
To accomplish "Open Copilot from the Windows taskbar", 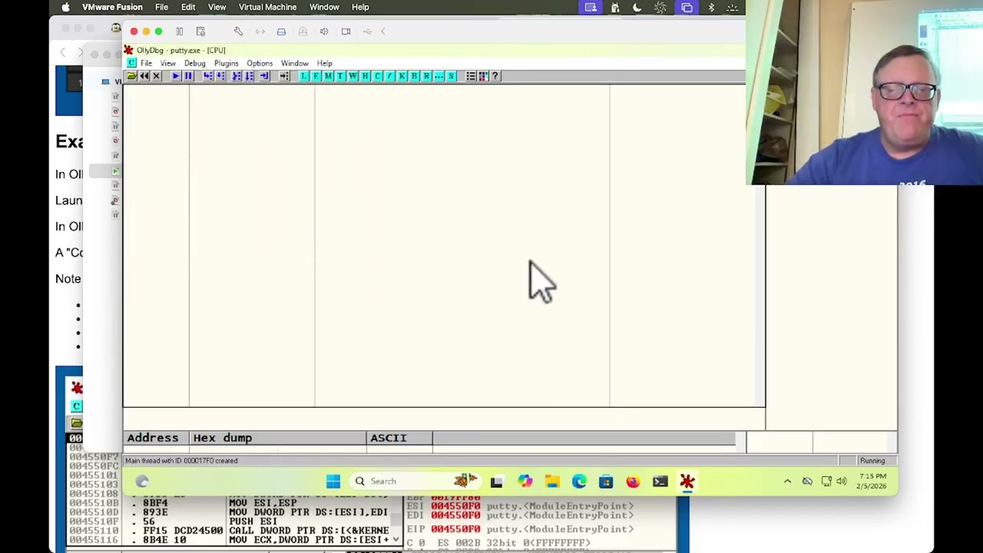I will pyautogui.click(x=525, y=482).
